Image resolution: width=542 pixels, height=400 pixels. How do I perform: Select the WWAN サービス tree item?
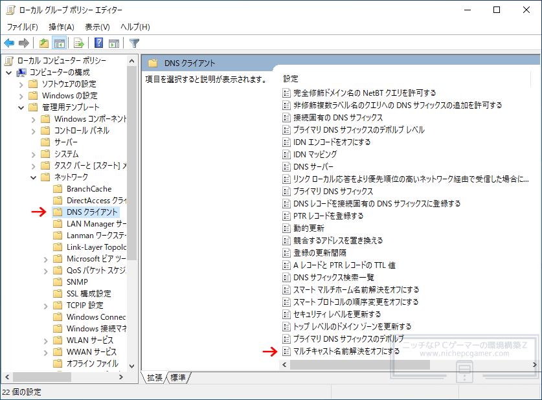point(91,351)
